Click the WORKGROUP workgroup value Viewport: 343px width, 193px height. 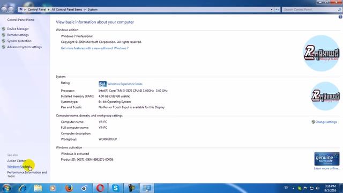[108, 139]
